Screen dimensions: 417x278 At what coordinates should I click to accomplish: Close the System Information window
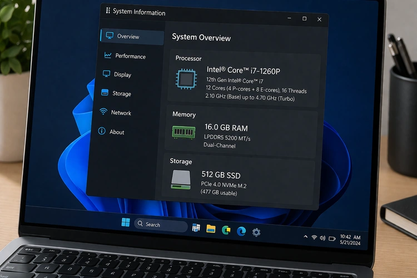tap(319, 19)
